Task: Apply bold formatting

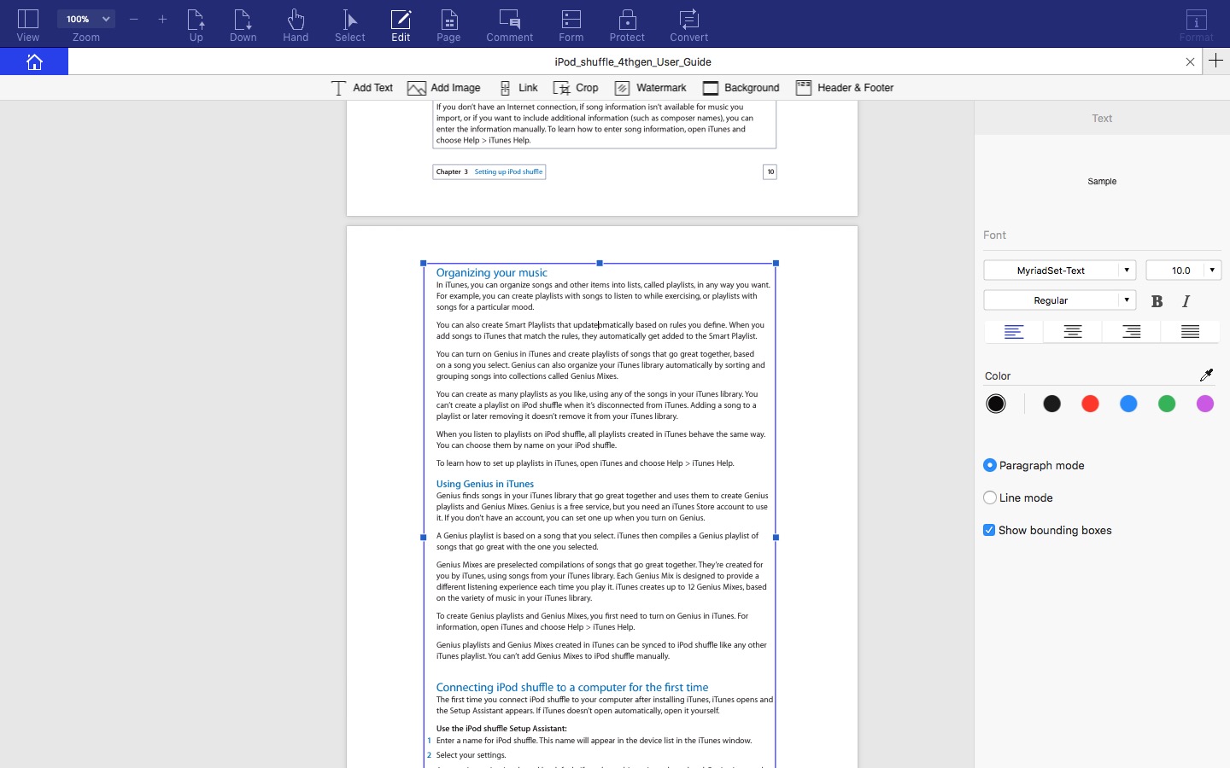Action: [x=1157, y=301]
